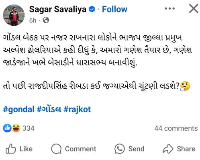Click the haha laughing reaction icon
Image resolution: width=200 pixels, height=160 pixels.
16,128
